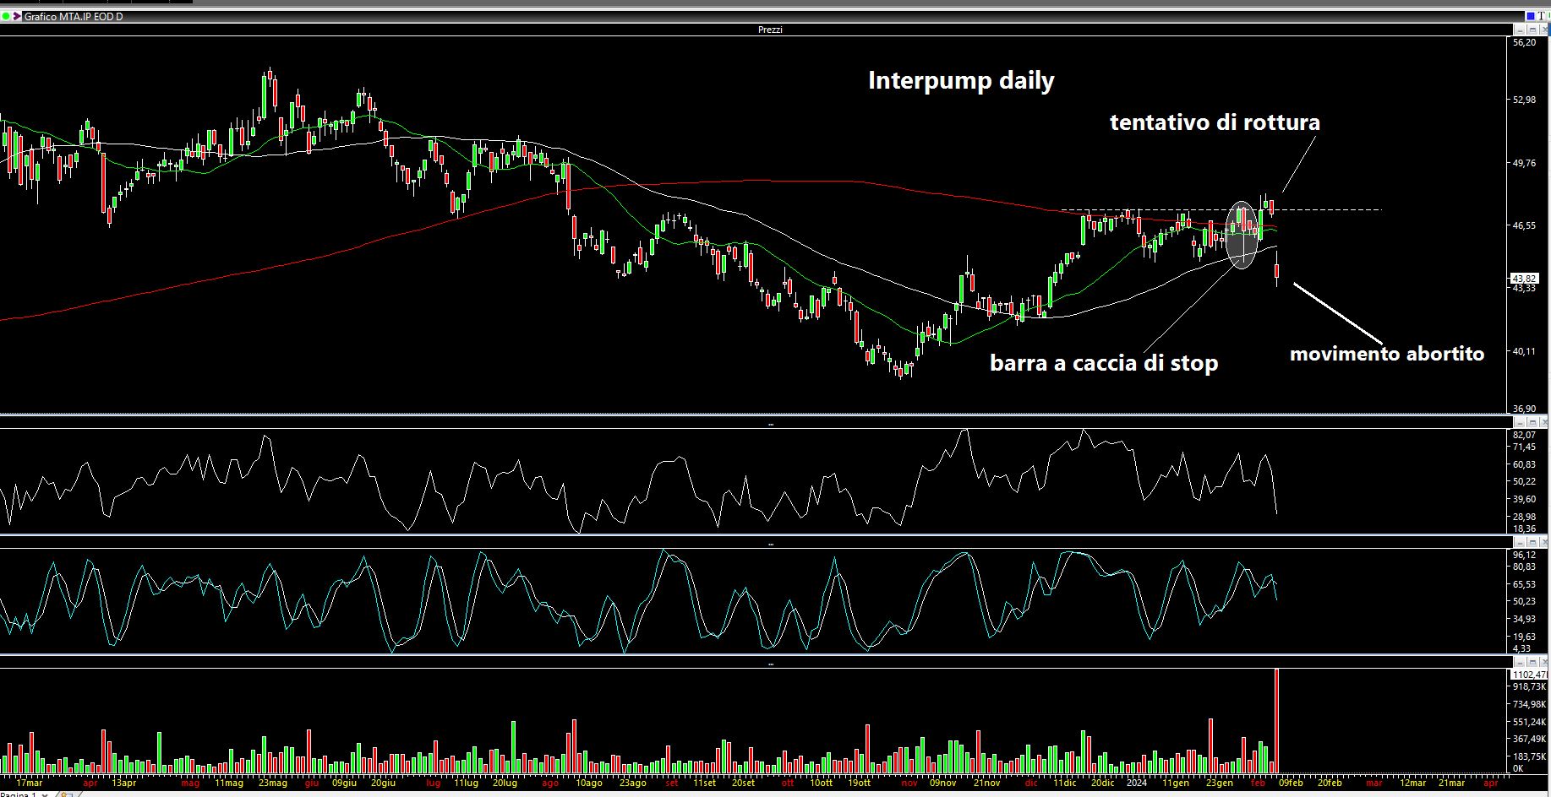Maximize the volume histogram panel
The height and width of the screenshot is (797, 1551).
pyautogui.click(x=1532, y=662)
